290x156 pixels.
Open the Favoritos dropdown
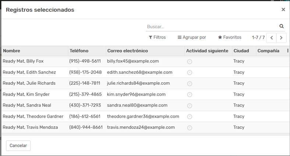coord(230,37)
